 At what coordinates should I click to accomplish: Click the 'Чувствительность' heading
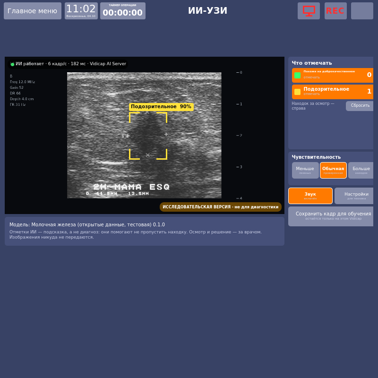coord(316,157)
